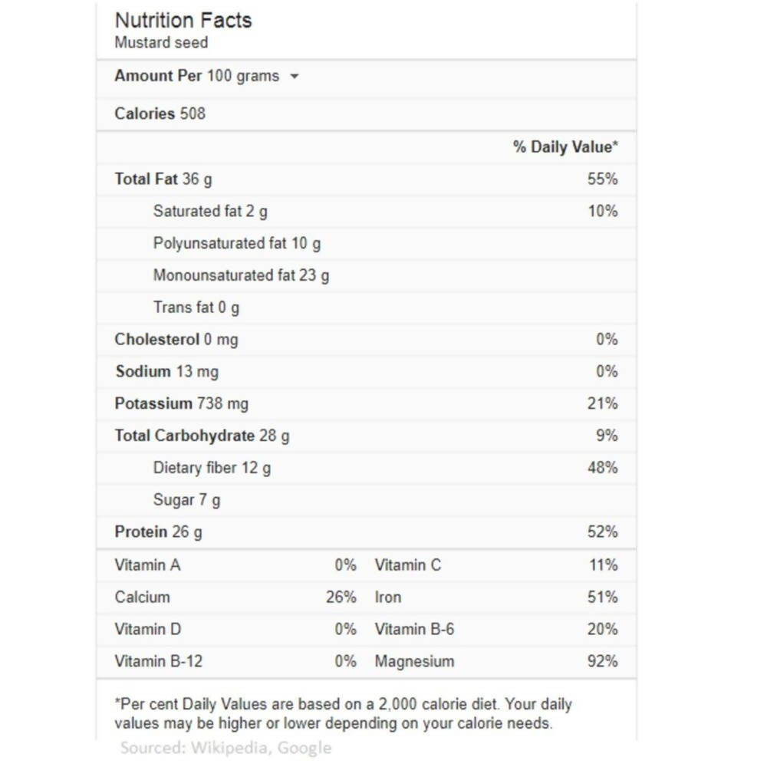Image resolution: width=767 pixels, height=767 pixels.
Task: Click Monounsaturated fat 23 g line
Action: click(x=241, y=275)
